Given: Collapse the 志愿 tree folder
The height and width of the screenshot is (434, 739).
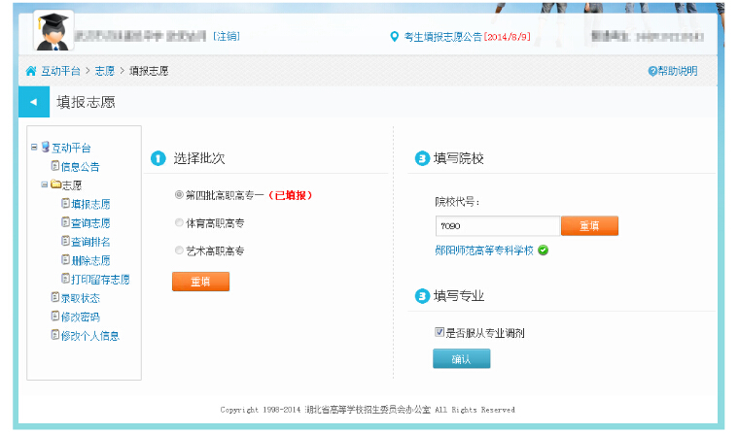Looking at the screenshot, I should click(45, 184).
